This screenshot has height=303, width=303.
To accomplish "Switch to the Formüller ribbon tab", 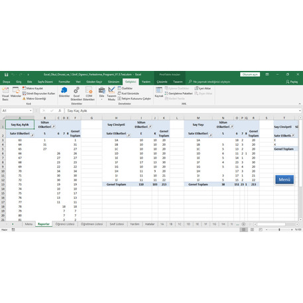I will click(64, 82).
